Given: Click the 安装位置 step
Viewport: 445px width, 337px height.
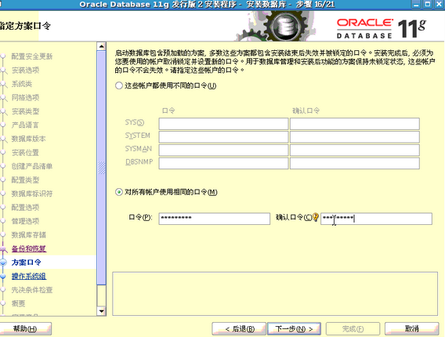Looking at the screenshot, I should point(25,153).
